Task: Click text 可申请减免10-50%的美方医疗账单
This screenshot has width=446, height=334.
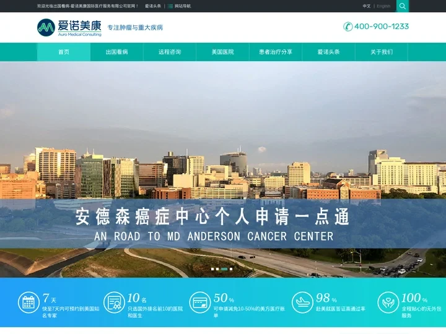Action: click(x=249, y=312)
